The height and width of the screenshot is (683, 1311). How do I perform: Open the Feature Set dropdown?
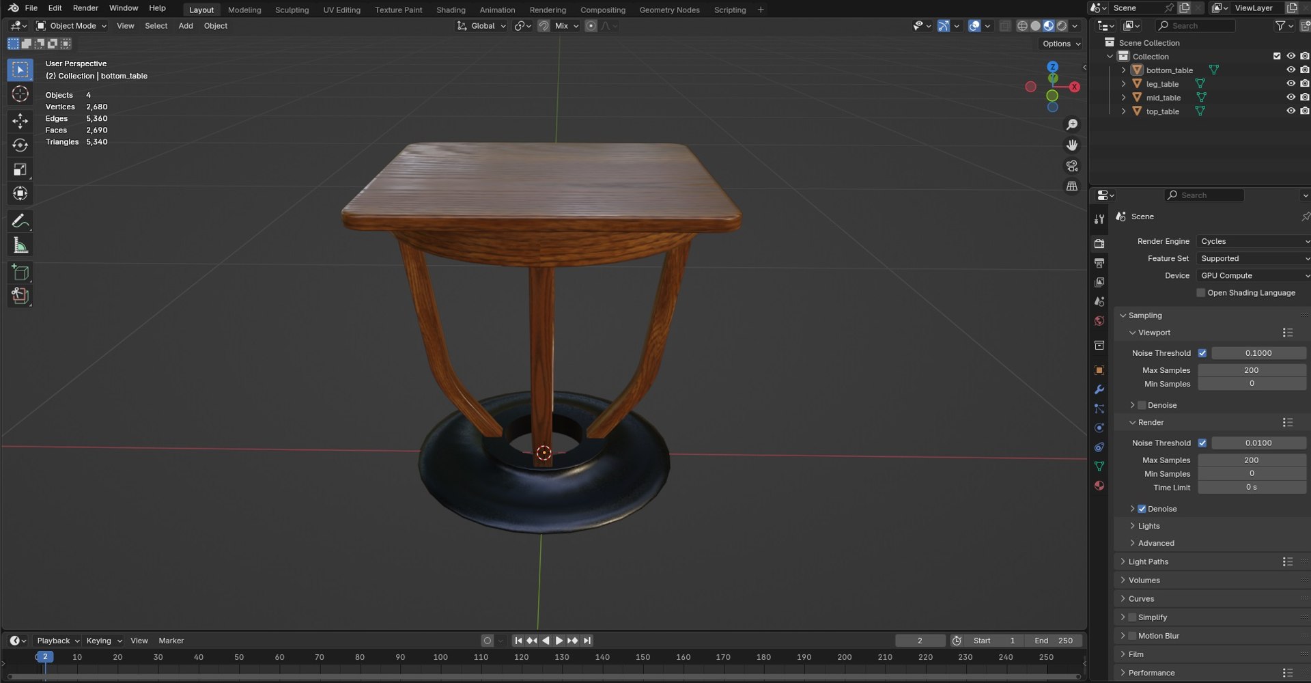coord(1254,258)
